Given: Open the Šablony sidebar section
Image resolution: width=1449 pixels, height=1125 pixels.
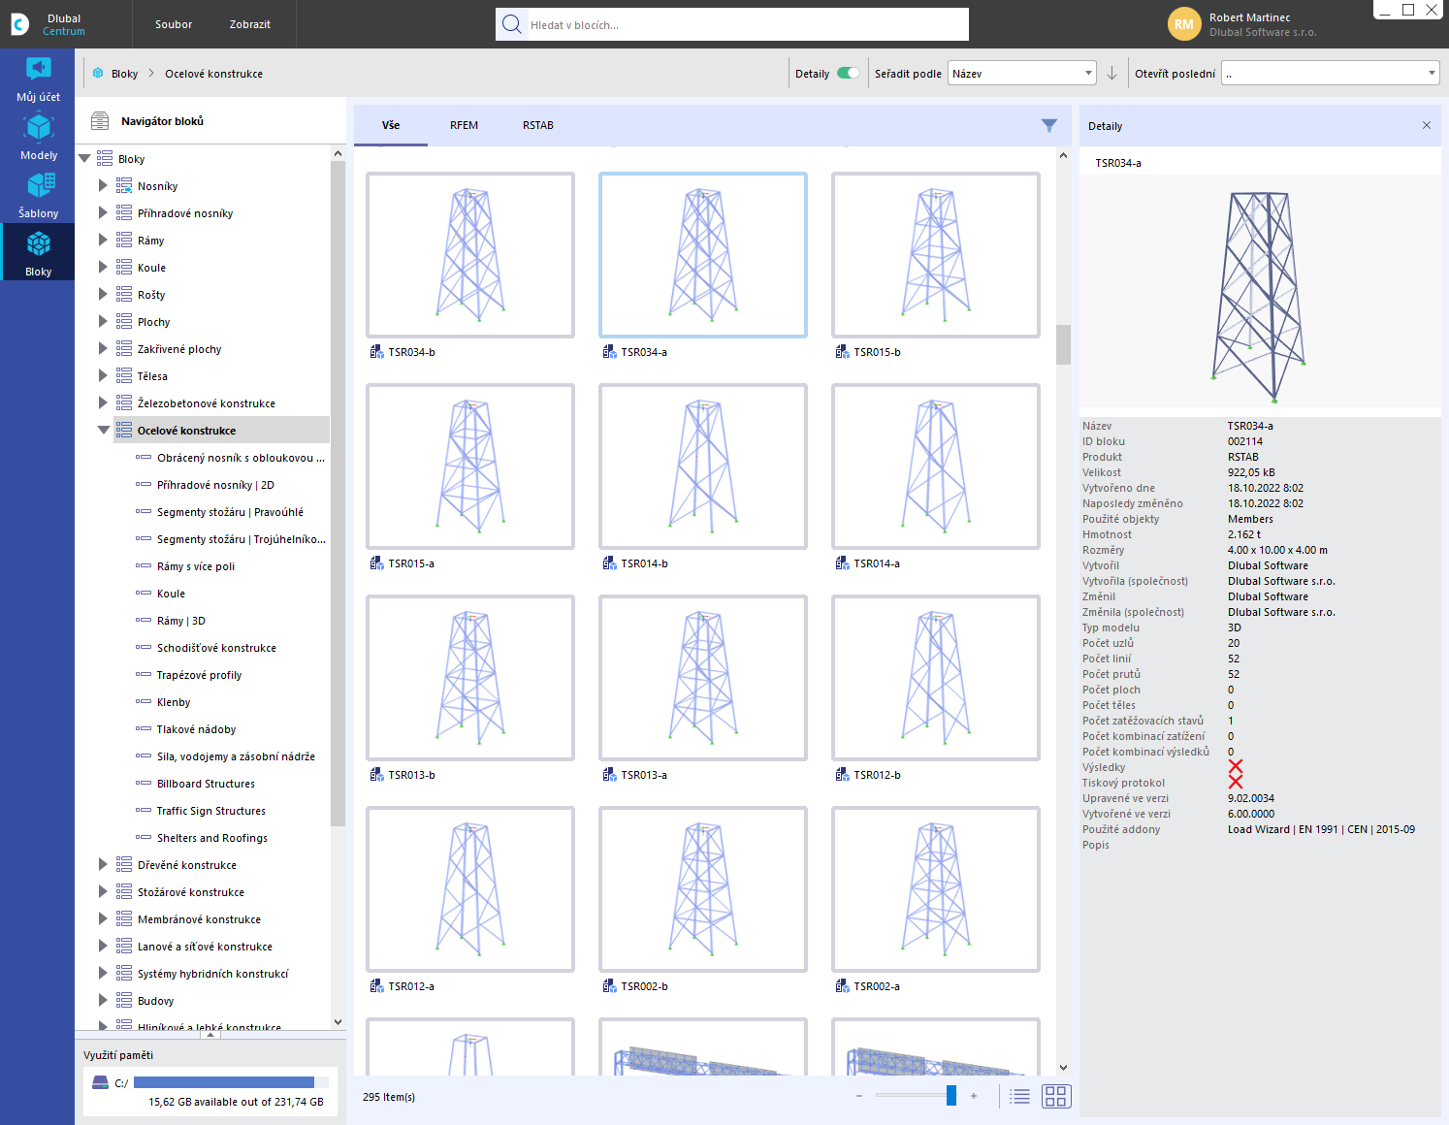Looking at the screenshot, I should pos(38,195).
